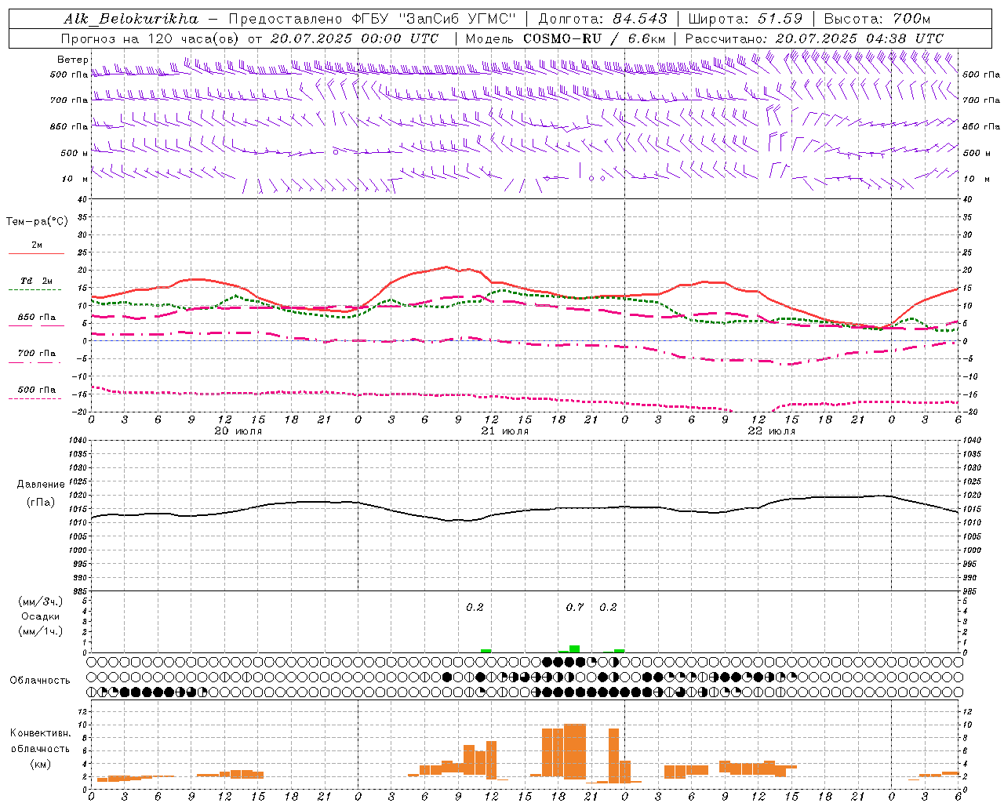Image resolution: width=1004 pixels, height=803 pixels.
Task: Click the date label 21 июля
Action: tap(505, 431)
